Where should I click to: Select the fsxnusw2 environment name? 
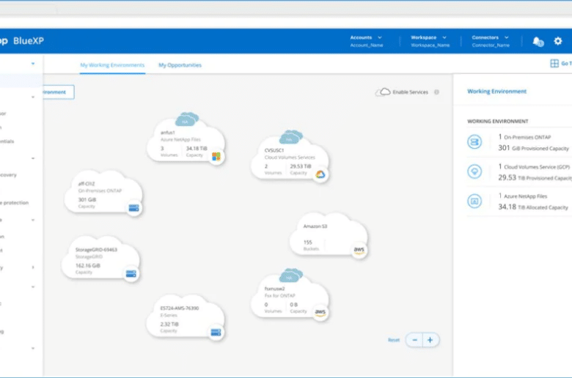274,289
